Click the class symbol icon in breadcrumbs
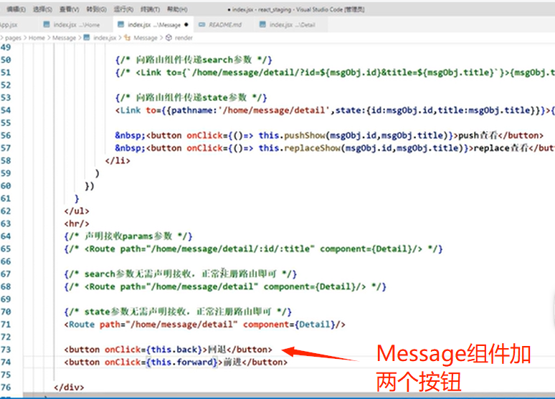 pyautogui.click(x=128, y=37)
